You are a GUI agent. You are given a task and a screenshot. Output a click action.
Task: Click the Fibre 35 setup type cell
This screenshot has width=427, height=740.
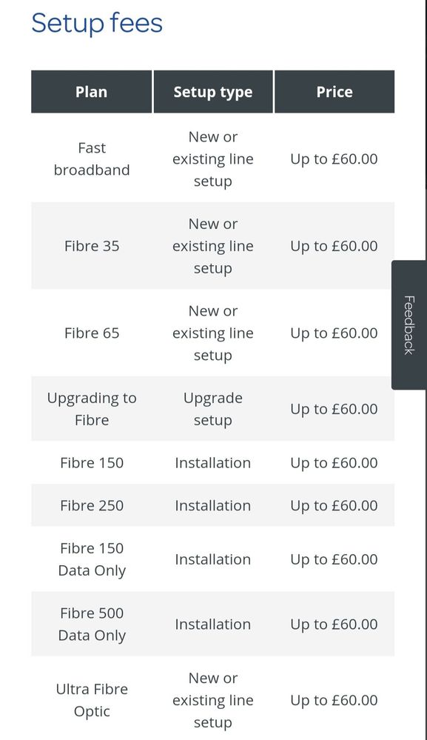click(x=213, y=246)
